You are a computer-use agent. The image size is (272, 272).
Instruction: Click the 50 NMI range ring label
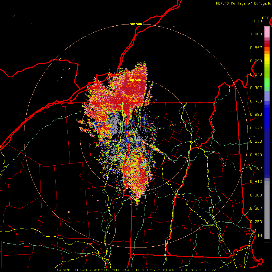[x=136, y=80]
